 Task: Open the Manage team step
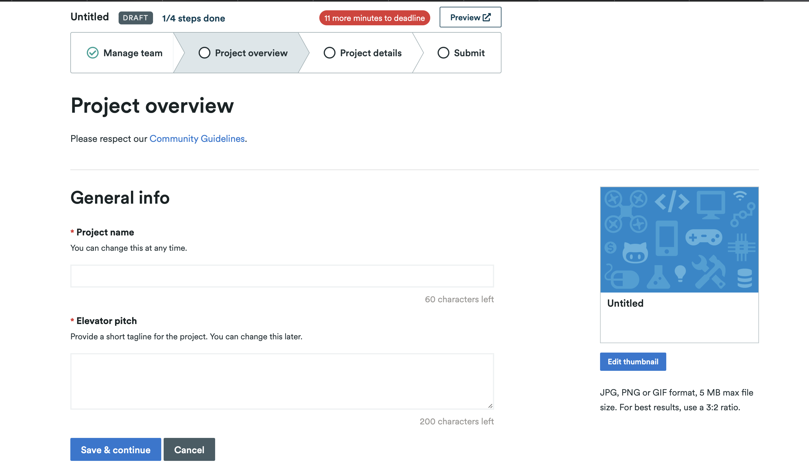[133, 53]
